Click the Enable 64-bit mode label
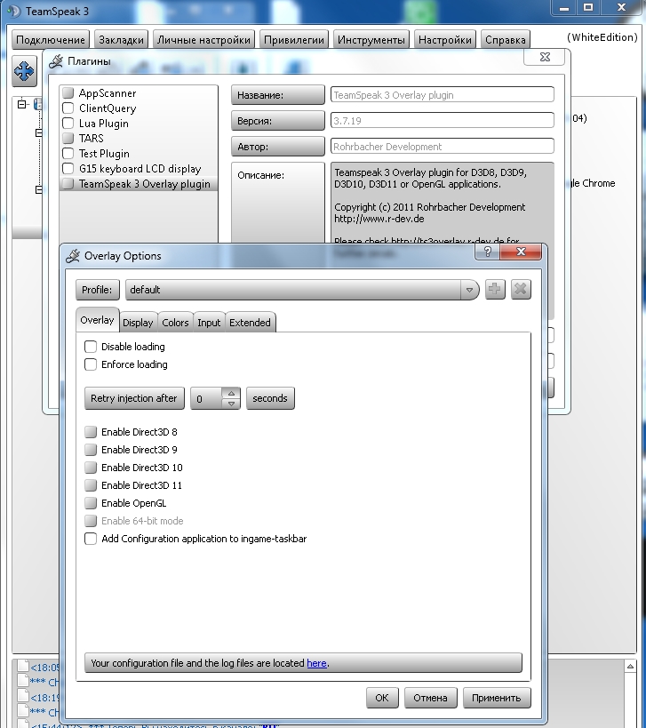The image size is (646, 728). point(142,521)
